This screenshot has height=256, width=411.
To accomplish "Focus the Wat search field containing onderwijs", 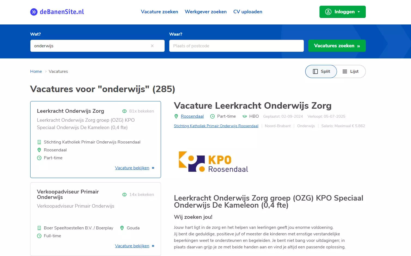I will (x=97, y=46).
